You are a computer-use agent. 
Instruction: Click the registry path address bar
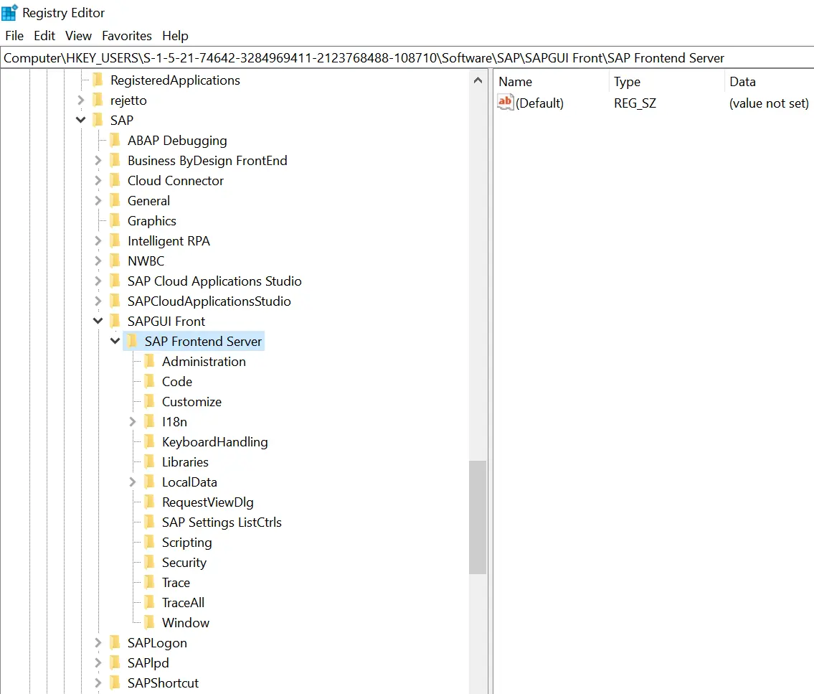coord(407,57)
